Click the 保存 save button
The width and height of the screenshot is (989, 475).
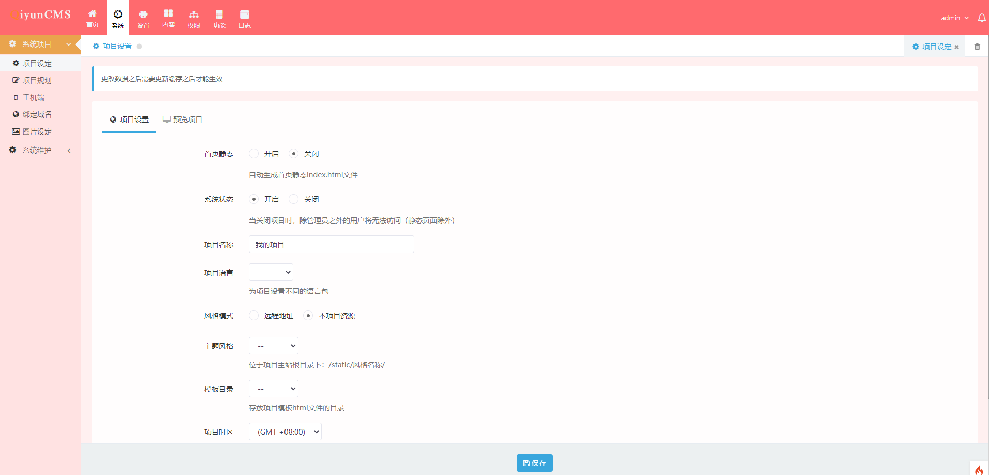tap(534, 463)
